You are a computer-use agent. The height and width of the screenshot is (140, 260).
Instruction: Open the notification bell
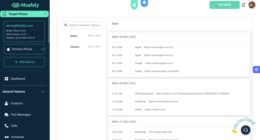243,5
